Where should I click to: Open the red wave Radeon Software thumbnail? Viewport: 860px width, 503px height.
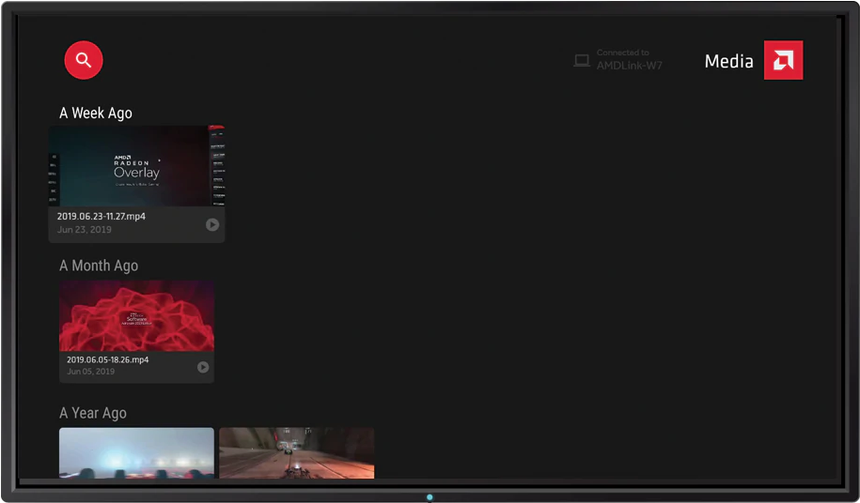136,316
